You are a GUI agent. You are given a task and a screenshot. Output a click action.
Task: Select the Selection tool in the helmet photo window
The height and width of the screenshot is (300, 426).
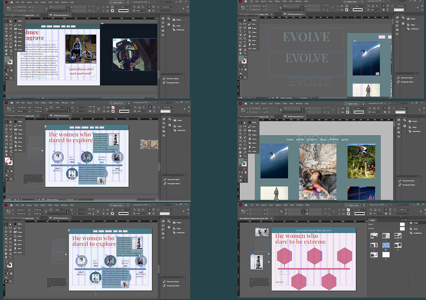(6, 21)
